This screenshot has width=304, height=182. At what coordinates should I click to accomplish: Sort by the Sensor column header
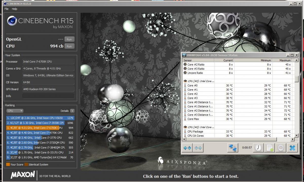click(198, 60)
